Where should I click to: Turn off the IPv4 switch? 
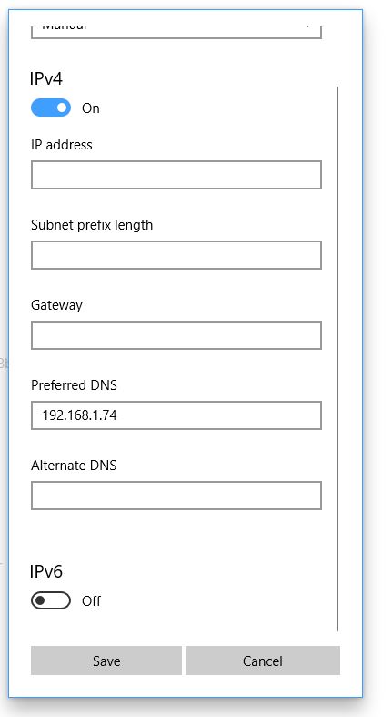click(51, 108)
